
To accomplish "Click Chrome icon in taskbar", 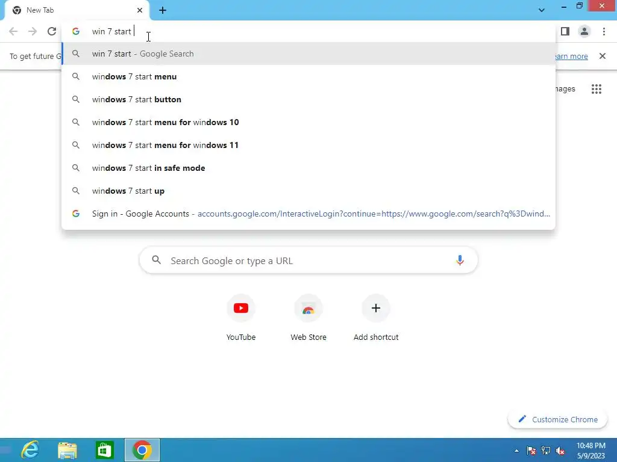I will pyautogui.click(x=142, y=450).
